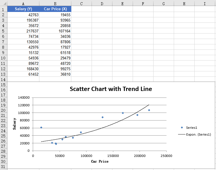Select cell containing 48720
The width and height of the screenshot is (216, 170).
(x=55, y=63)
